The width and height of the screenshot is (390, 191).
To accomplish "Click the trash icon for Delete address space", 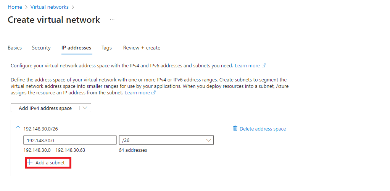I will [x=235, y=129].
